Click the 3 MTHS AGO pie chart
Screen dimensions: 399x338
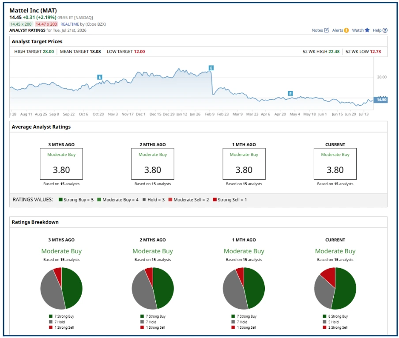click(x=61, y=289)
